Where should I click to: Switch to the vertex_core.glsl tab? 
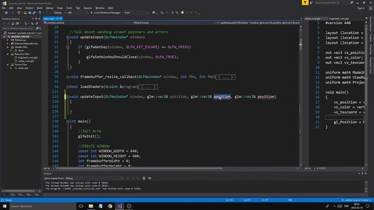(313, 19)
